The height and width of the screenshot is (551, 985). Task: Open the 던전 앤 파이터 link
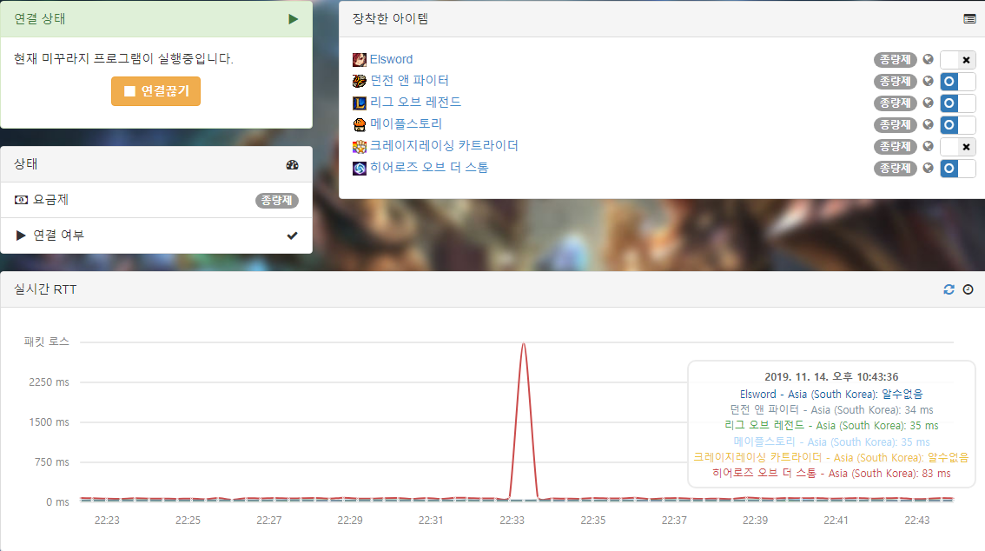point(409,81)
